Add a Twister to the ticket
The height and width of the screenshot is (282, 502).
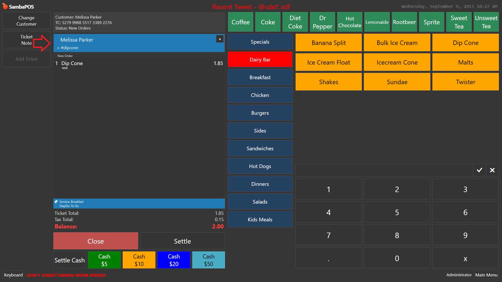465,82
